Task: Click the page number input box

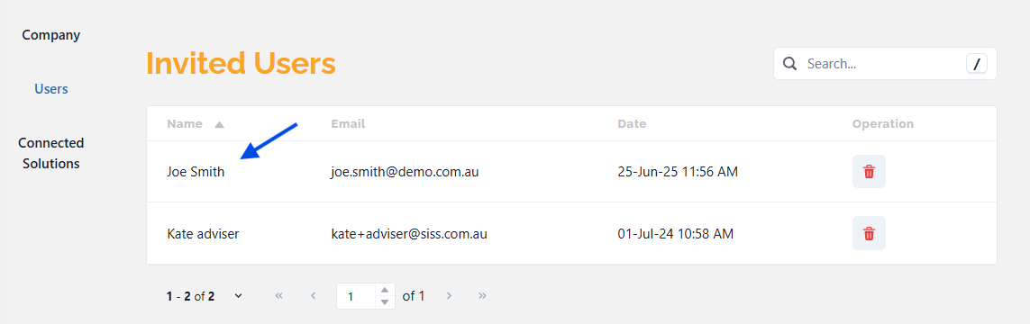Action: click(x=358, y=296)
